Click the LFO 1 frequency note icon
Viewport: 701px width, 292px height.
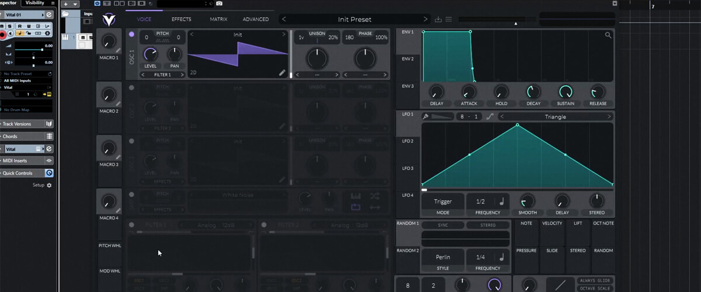coord(501,201)
